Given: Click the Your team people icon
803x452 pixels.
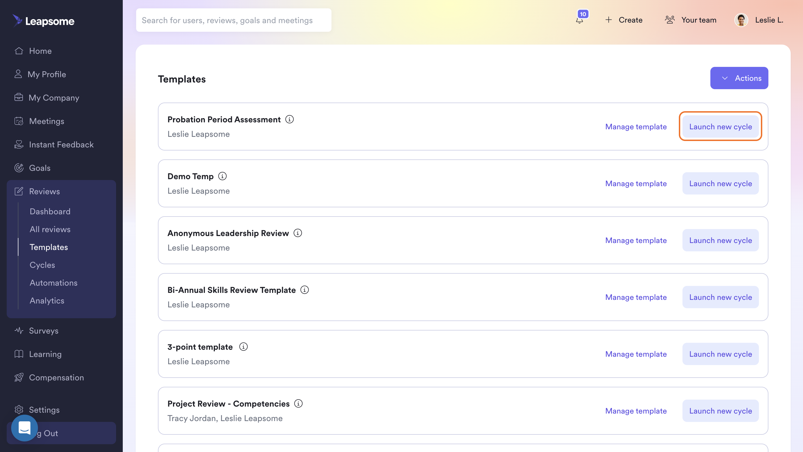Looking at the screenshot, I should (x=670, y=20).
